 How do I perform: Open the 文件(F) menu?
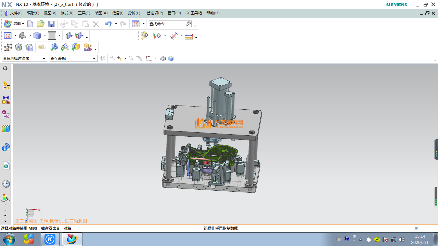click(x=16, y=13)
